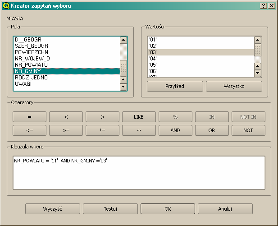Click Pola list scrollbar thumb
278x226 pixels.
tap(123, 68)
